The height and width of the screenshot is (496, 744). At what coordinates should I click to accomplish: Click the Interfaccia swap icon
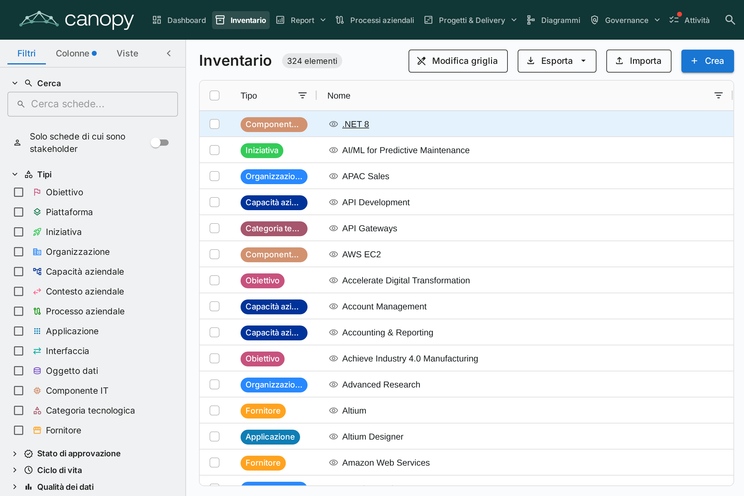pos(37,351)
